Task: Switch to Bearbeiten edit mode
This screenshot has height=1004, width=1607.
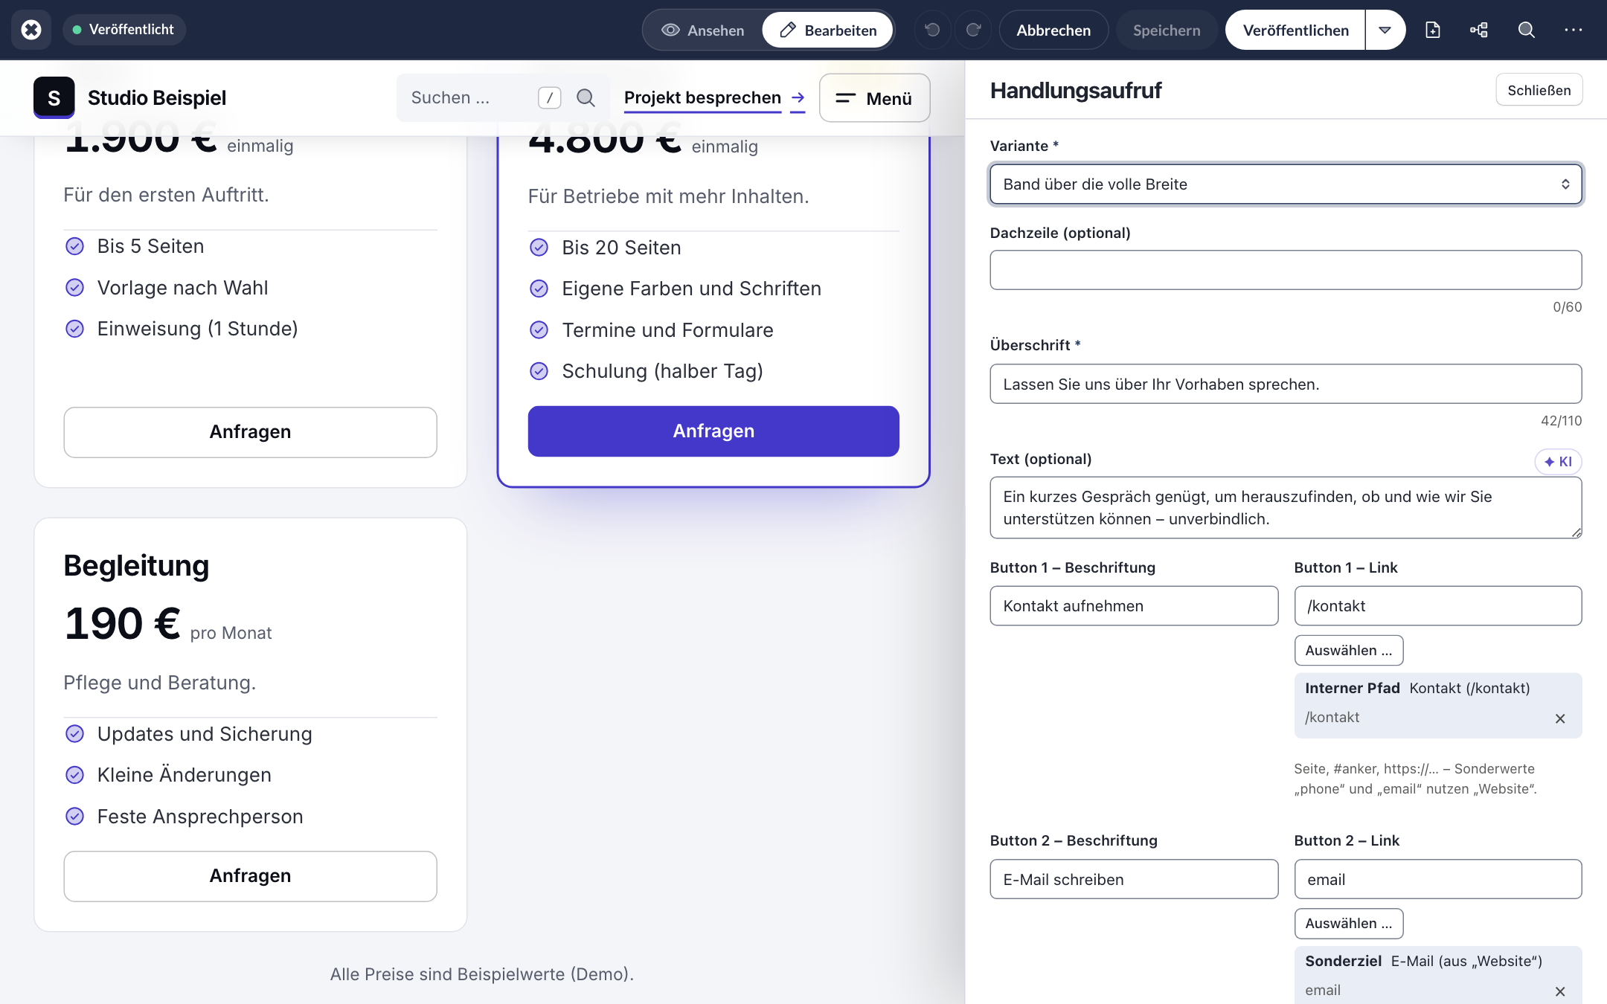Action: click(828, 30)
